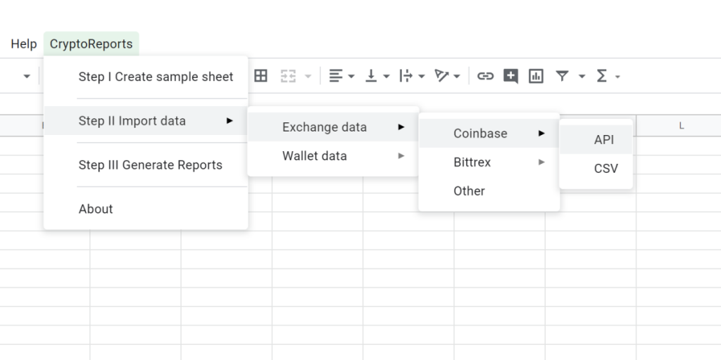The image size is (721, 360).
Task: Select Step I Create sample sheet
Action: point(156,77)
